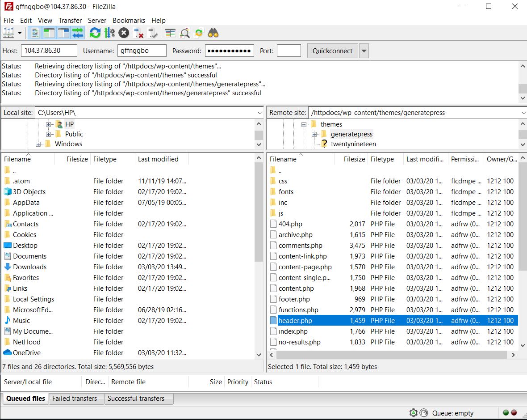Open the Server menu
The height and width of the screenshot is (420, 527).
click(x=97, y=21)
